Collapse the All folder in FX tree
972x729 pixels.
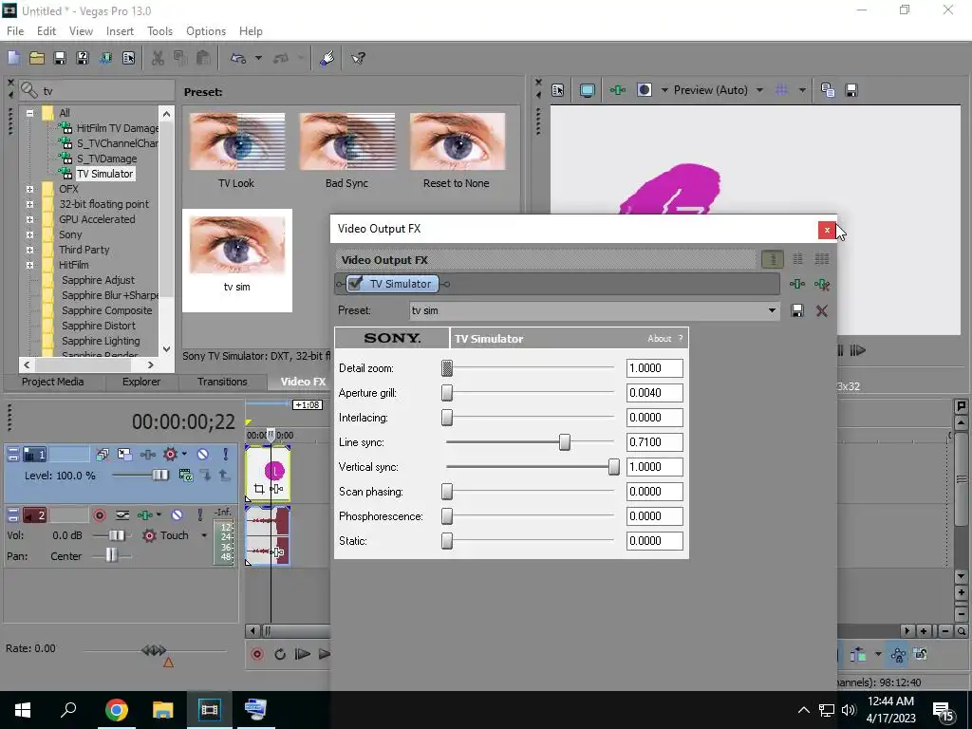coord(29,113)
